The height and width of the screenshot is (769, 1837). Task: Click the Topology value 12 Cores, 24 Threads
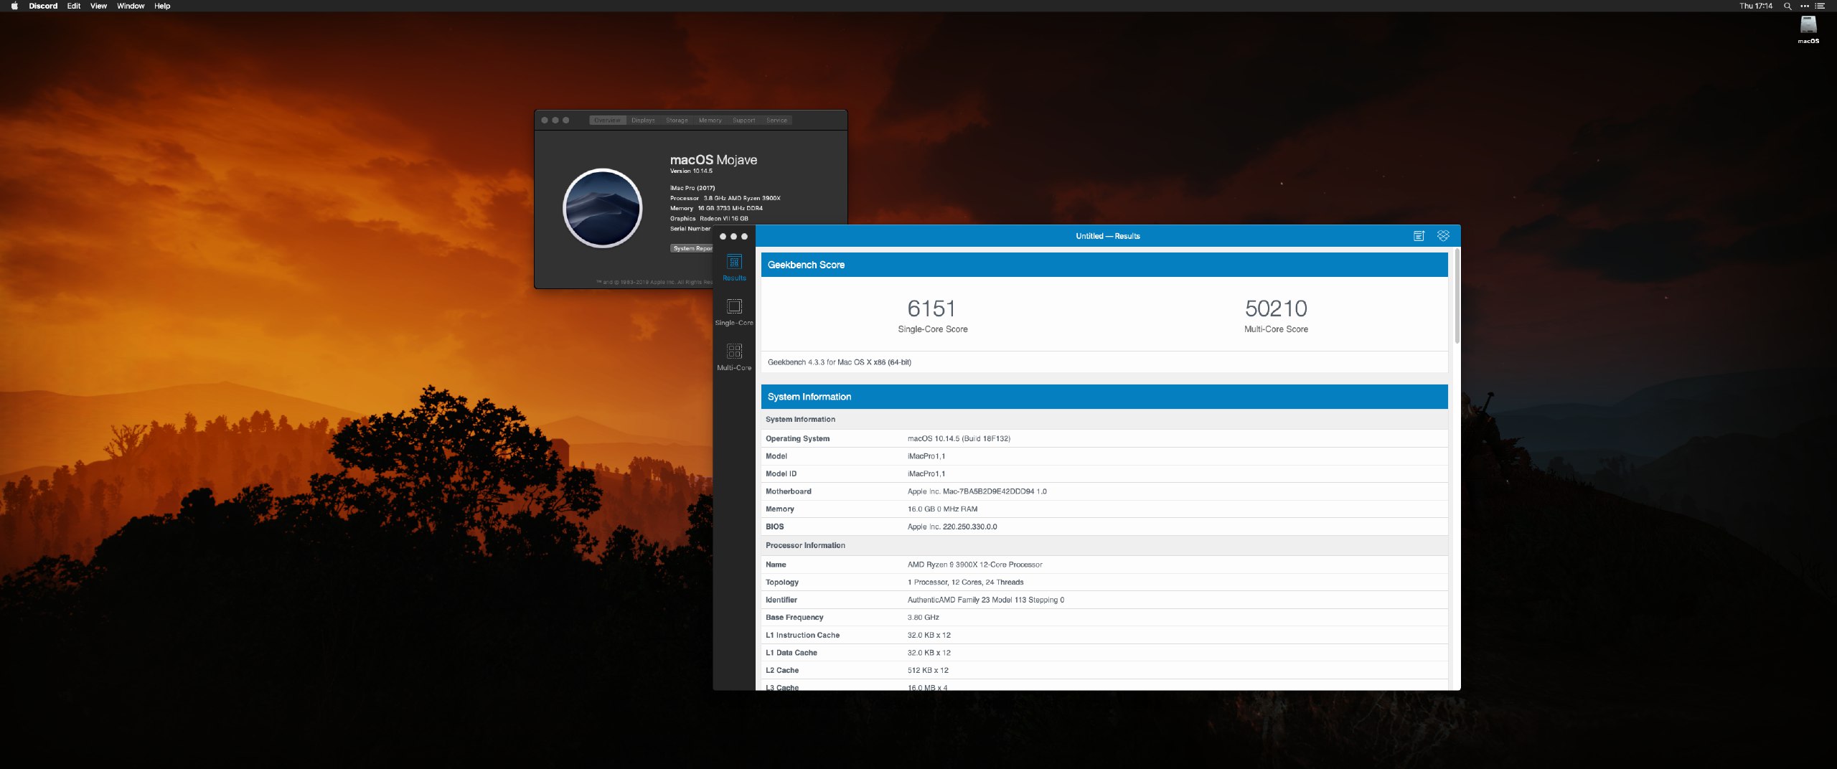965,582
